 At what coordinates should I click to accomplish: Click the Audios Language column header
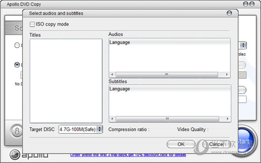tap(170, 42)
